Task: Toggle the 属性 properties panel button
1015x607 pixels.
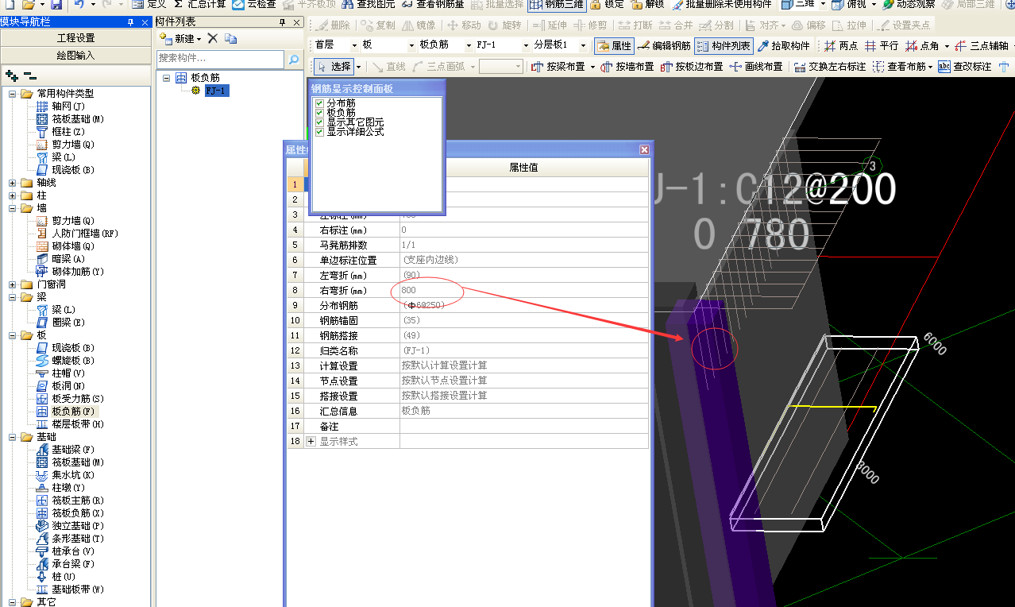Action: click(x=614, y=46)
